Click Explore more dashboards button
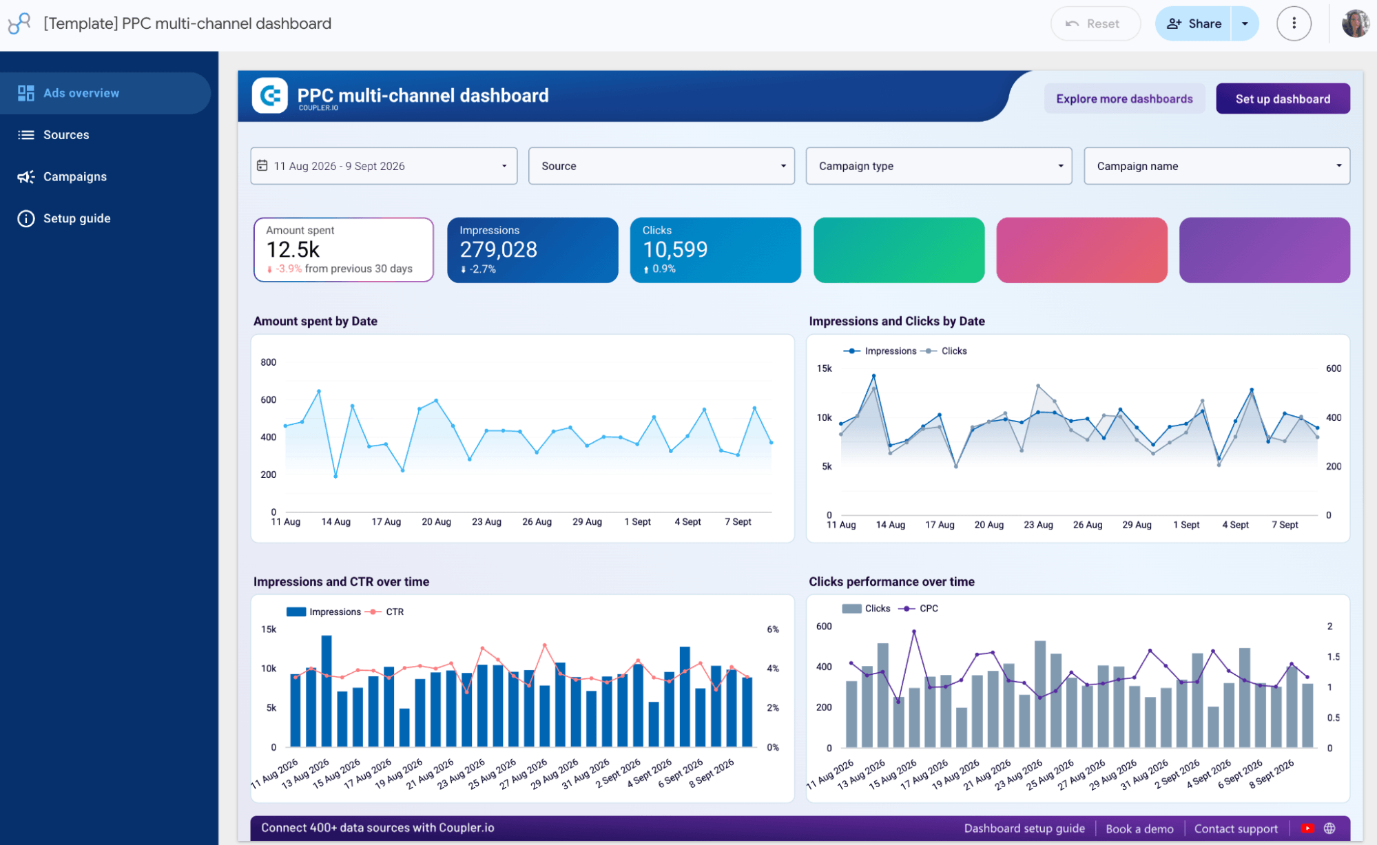 tap(1124, 98)
